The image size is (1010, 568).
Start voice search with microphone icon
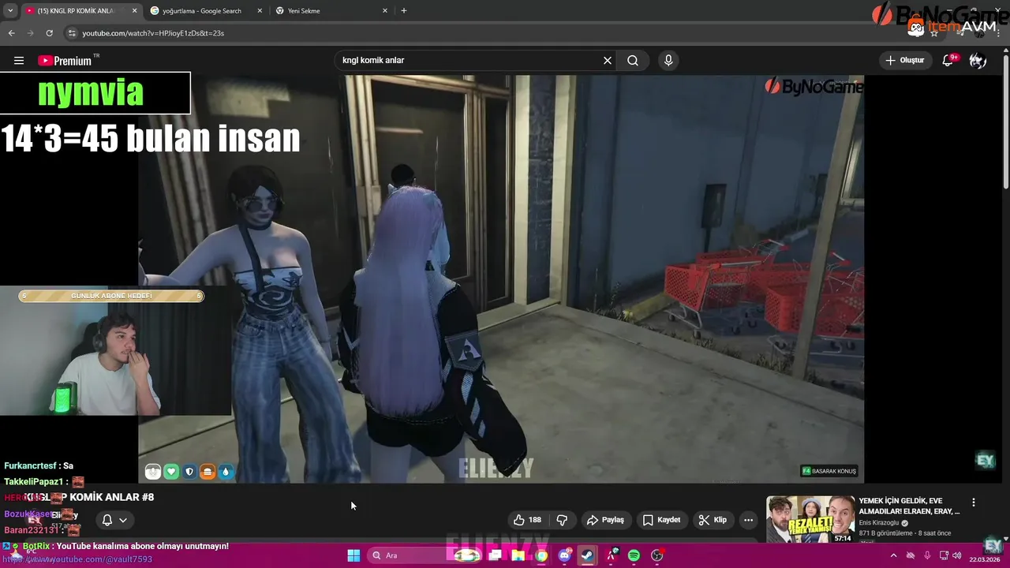tap(668, 61)
